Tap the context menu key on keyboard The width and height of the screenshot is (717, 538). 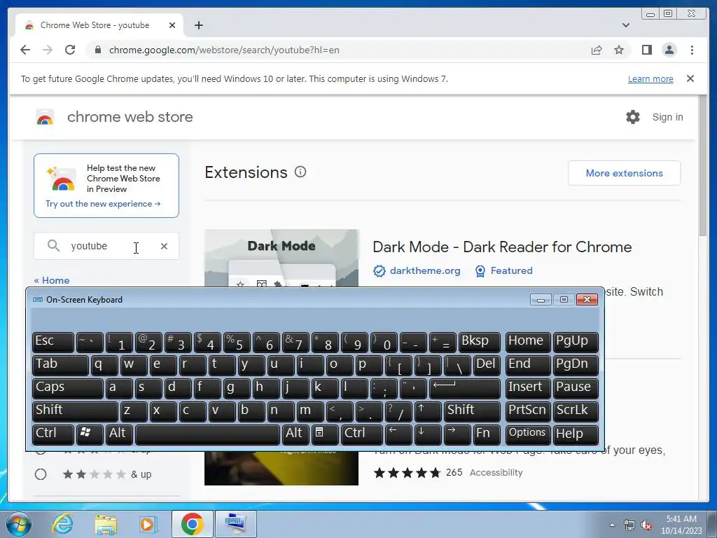click(x=325, y=434)
